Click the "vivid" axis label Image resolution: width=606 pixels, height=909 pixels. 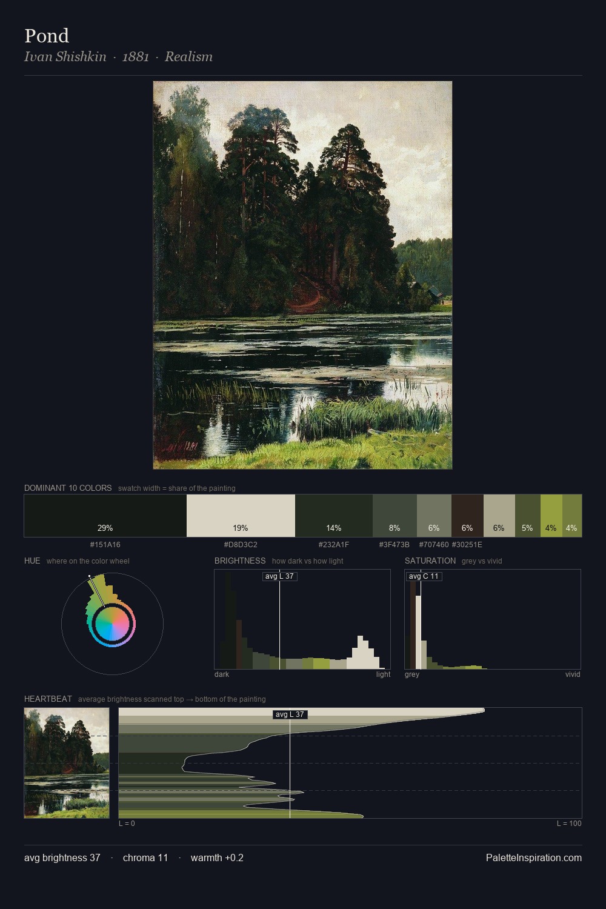coord(573,674)
